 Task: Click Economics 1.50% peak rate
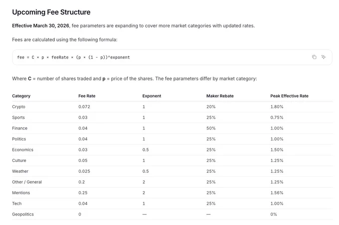click(x=277, y=150)
